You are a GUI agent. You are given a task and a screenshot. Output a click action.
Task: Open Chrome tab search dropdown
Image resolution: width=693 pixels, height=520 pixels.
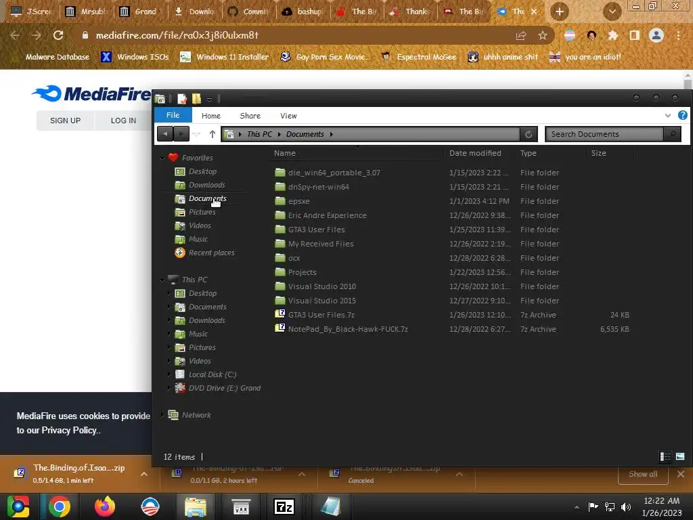coord(612,12)
